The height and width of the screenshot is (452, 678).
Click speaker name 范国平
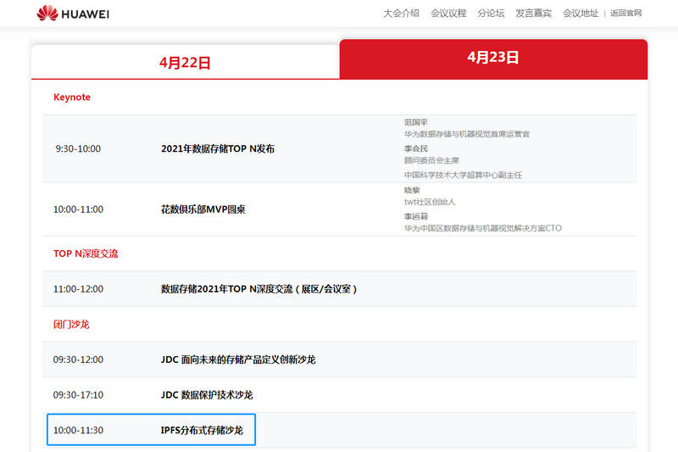tap(416, 122)
